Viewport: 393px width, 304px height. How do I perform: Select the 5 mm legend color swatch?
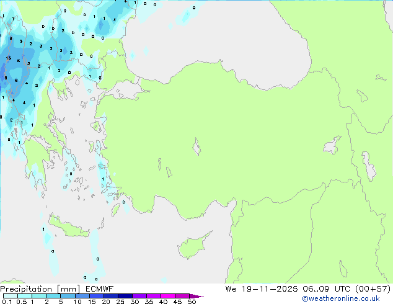[x=68, y=296]
